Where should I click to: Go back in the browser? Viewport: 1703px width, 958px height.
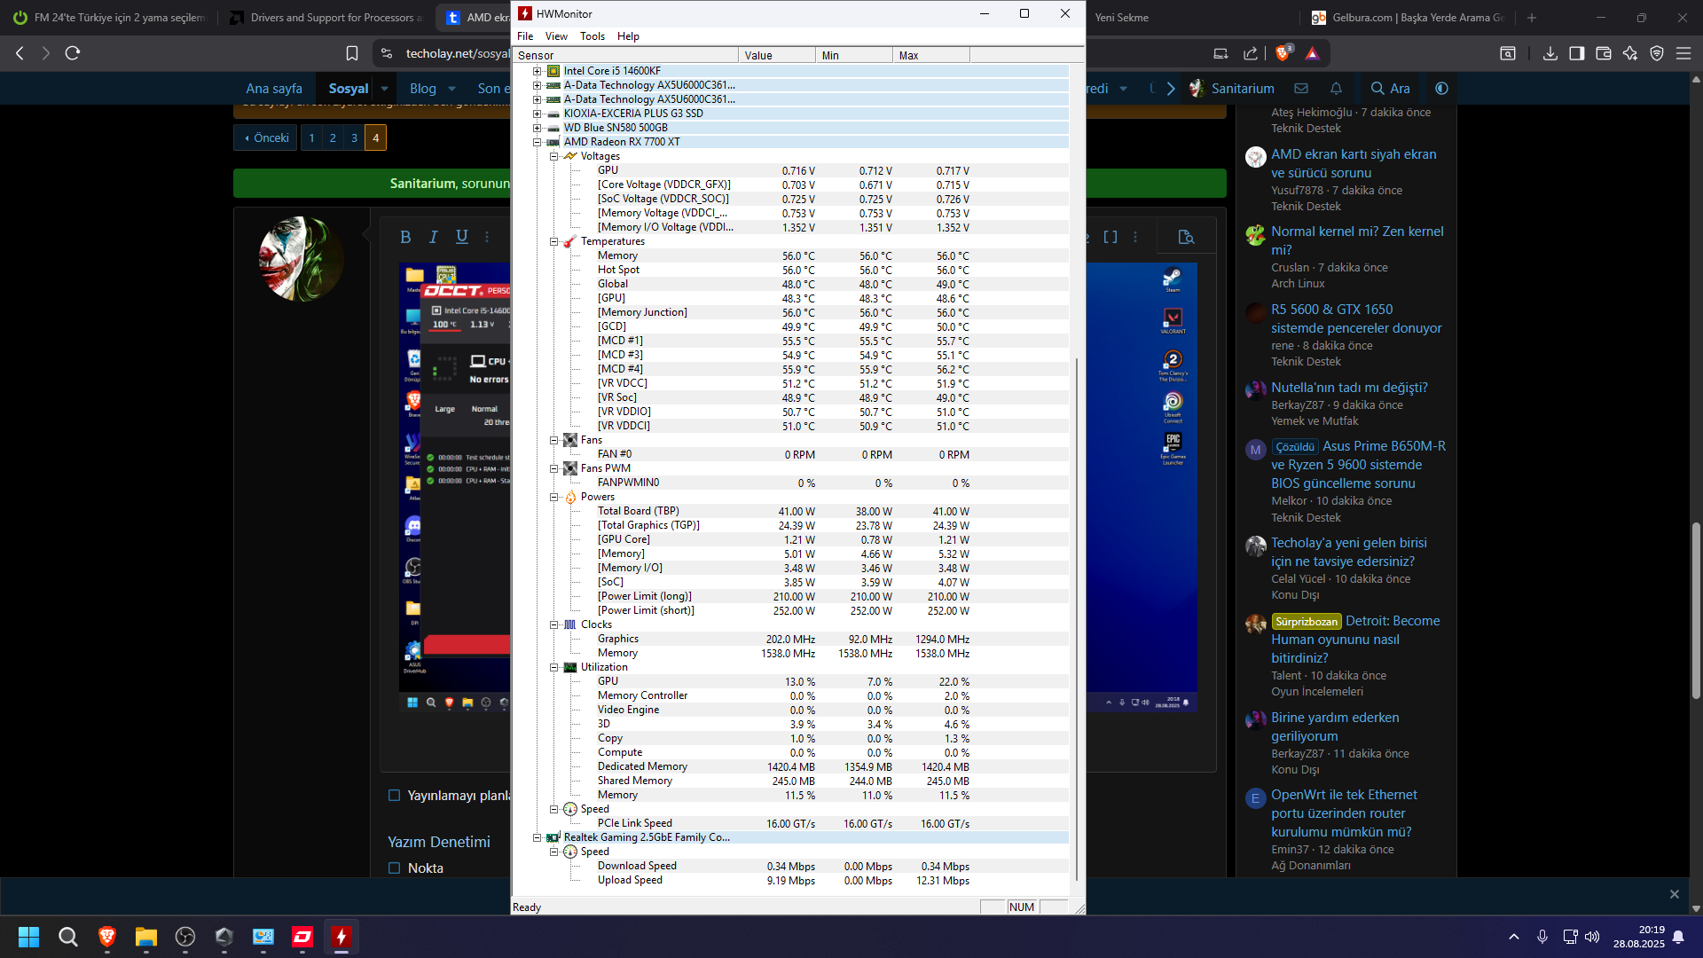[x=20, y=53]
